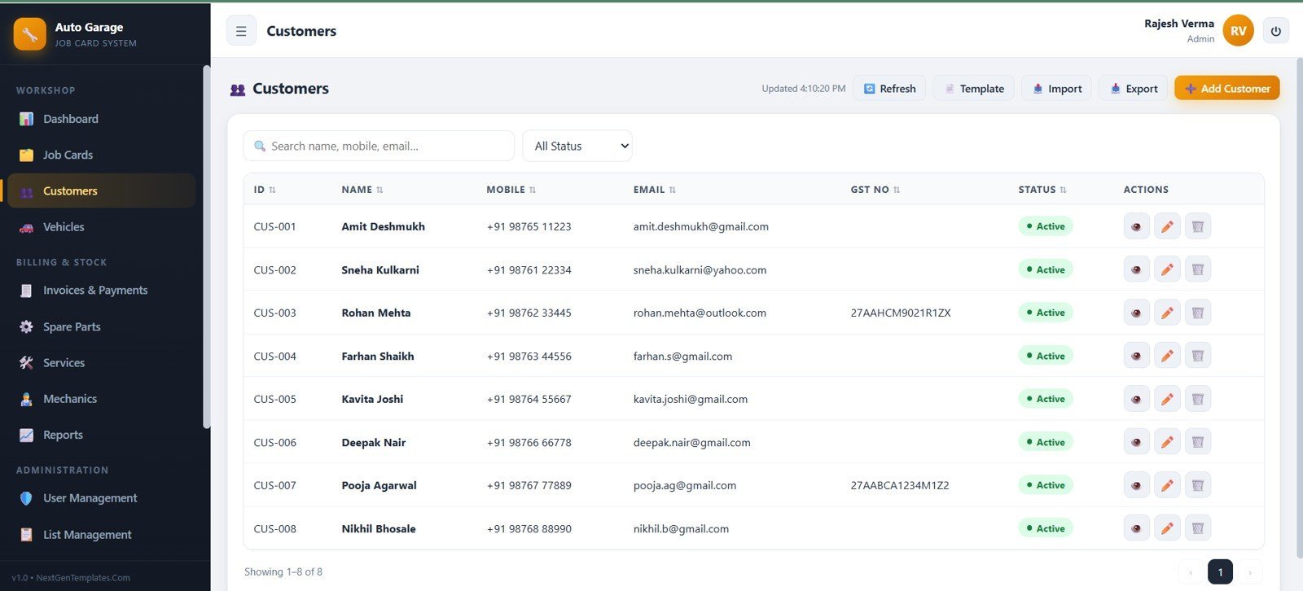Viewport: 1303px width, 591px height.
Task: Go to Job Cards page
Action: [101, 155]
